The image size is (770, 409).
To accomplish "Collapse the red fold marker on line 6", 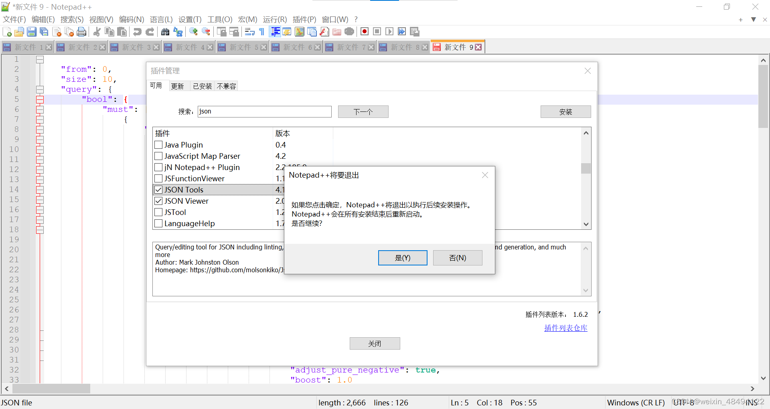I will [40, 109].
